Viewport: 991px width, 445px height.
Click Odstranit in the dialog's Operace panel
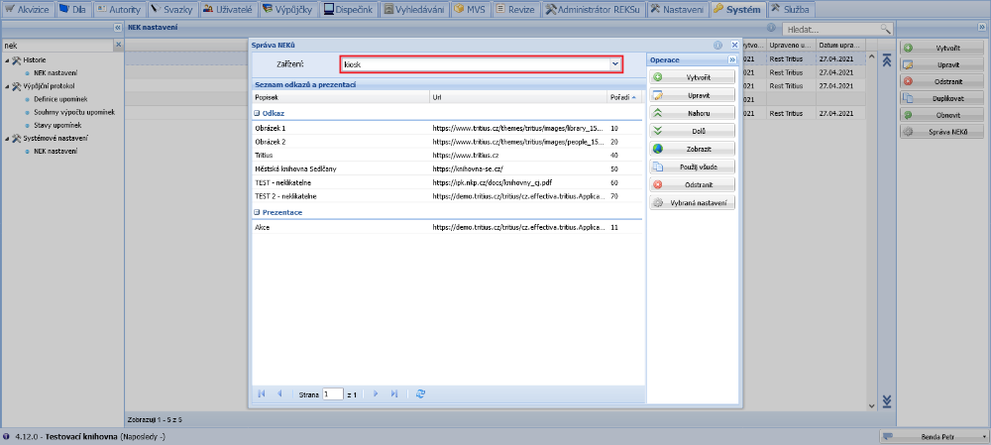[x=693, y=184]
